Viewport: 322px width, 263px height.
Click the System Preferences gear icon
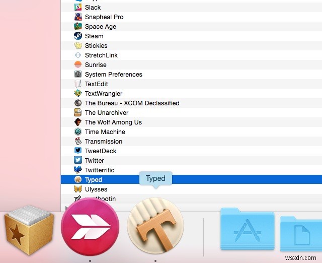tap(78, 74)
